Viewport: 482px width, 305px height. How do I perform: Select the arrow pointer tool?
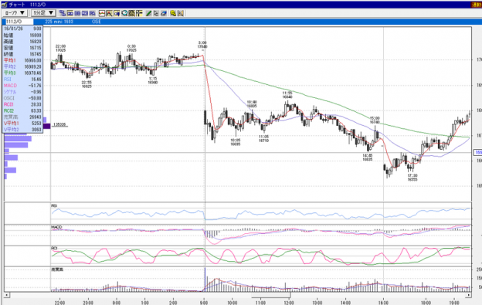click(x=156, y=13)
